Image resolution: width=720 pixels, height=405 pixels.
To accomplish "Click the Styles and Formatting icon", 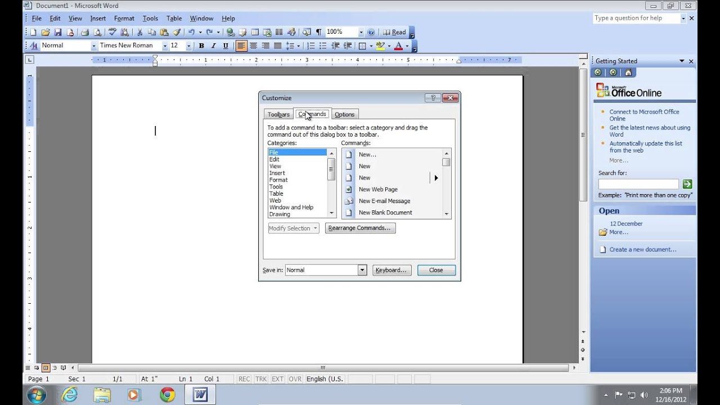I will click(34, 46).
